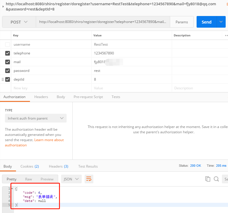Screen dimensions: 228x213
Task: Switch to the Headers request tab
Action: click(41, 97)
